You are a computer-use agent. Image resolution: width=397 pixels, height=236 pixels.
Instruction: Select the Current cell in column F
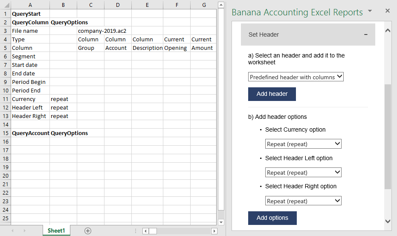[x=177, y=40]
